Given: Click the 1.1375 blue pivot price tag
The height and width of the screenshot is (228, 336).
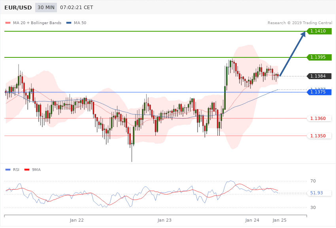Looking at the screenshot, I should [319, 92].
